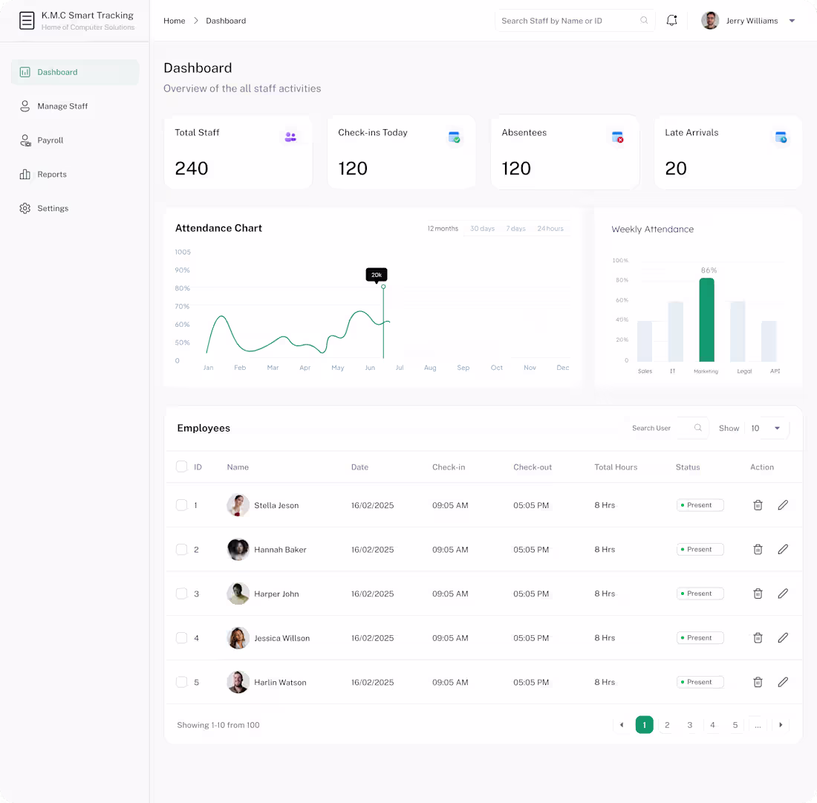Click the Absentees calendar icon

coord(617,137)
